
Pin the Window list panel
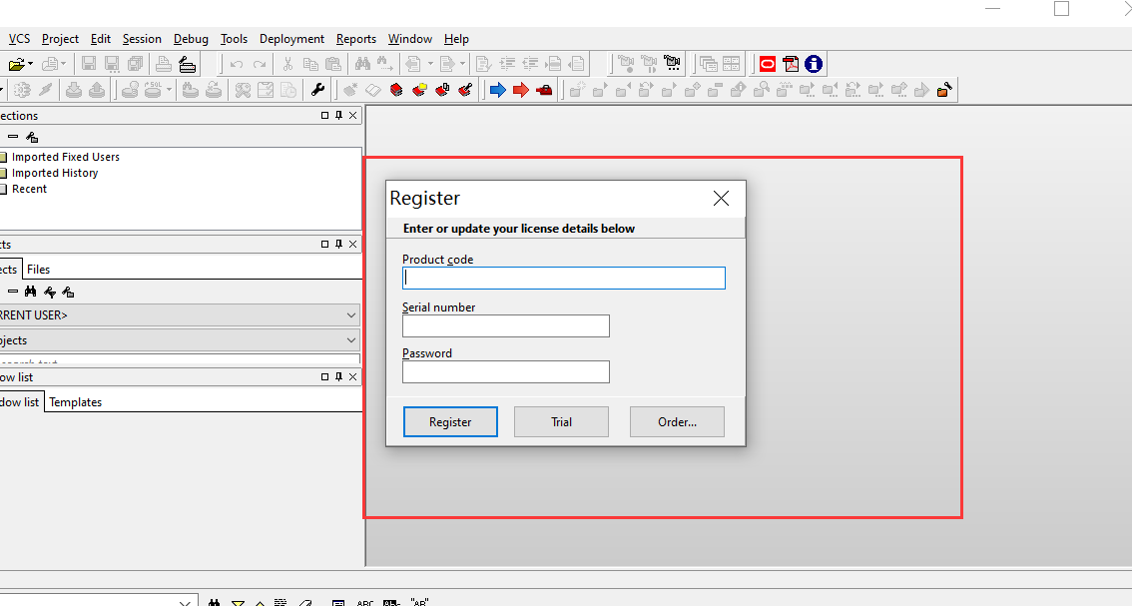pos(338,377)
